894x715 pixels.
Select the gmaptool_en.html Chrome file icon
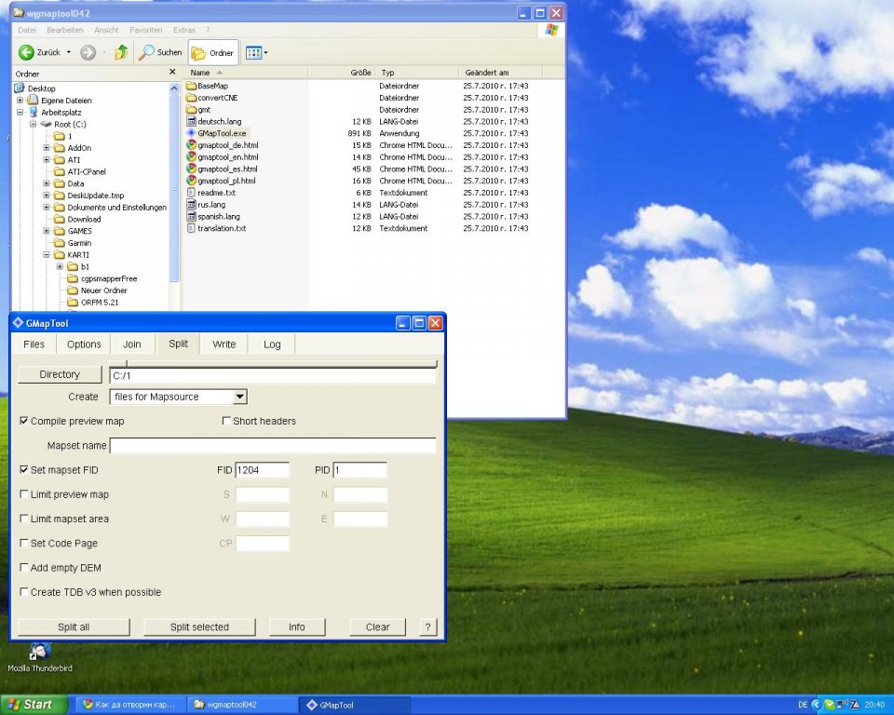[x=191, y=157]
